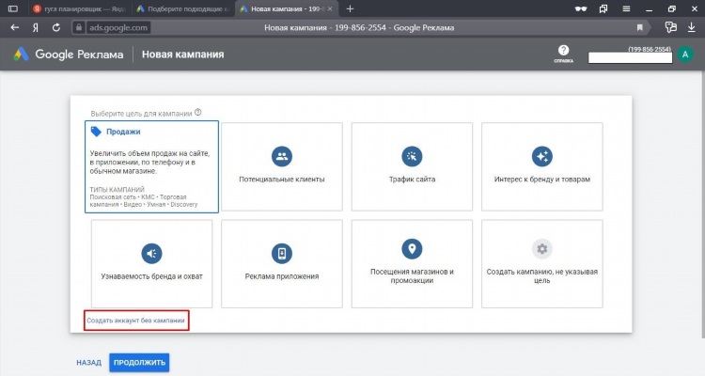
Task: Close the Новая кампания tab
Action: coord(330,8)
